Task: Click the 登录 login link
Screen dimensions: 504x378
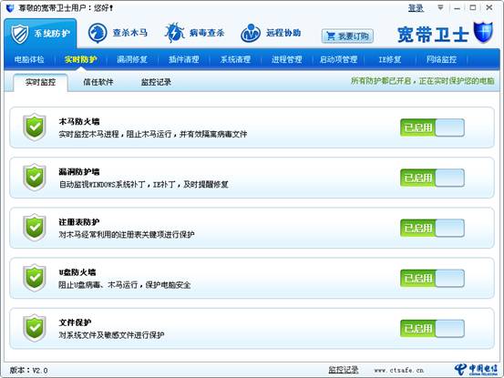Action: (x=416, y=8)
